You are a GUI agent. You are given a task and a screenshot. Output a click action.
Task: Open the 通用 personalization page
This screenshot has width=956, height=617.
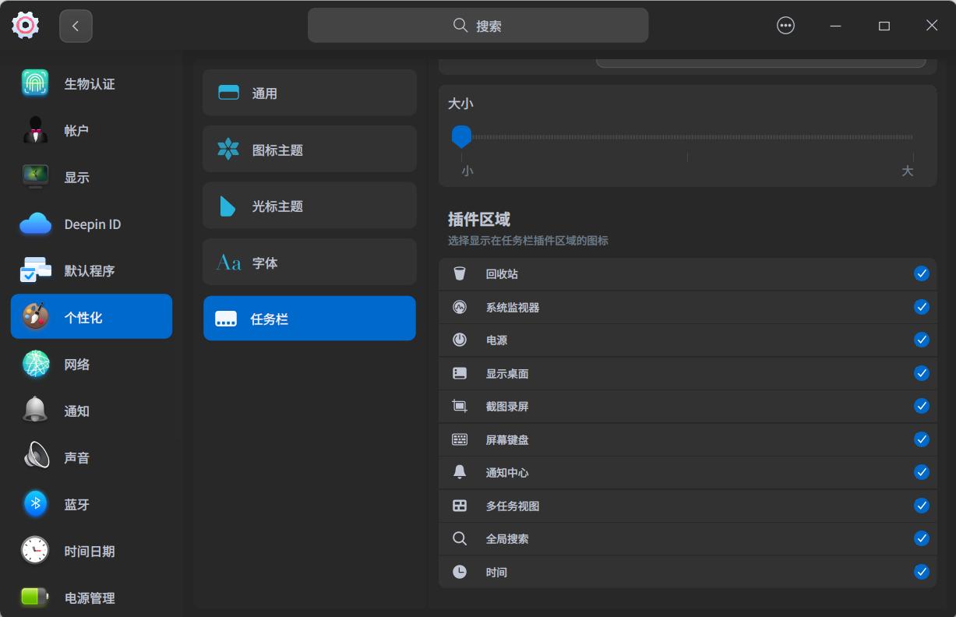click(309, 93)
